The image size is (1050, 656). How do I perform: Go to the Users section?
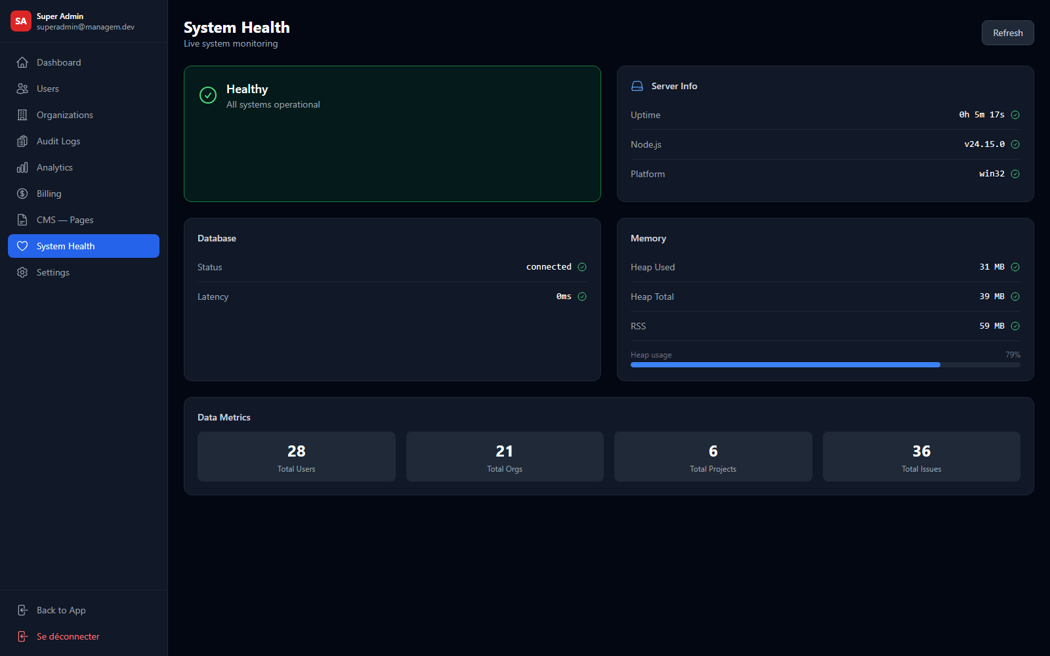click(83, 89)
